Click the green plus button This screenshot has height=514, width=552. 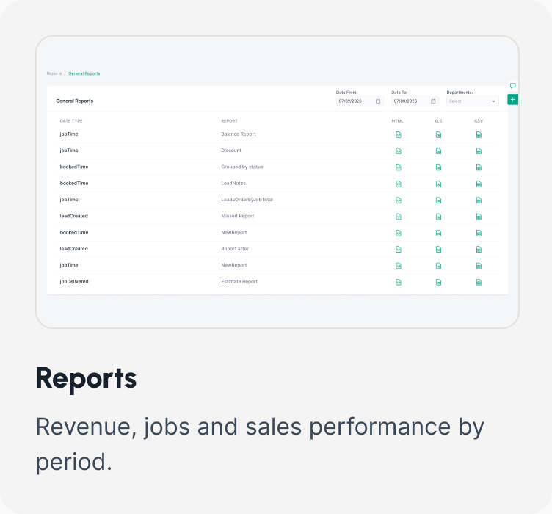coord(512,100)
